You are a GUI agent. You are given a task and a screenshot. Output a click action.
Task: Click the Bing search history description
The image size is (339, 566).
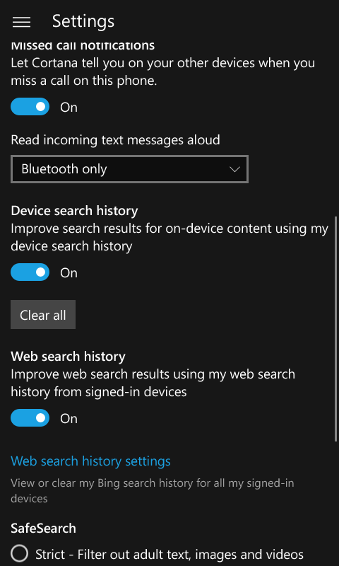tap(153, 490)
